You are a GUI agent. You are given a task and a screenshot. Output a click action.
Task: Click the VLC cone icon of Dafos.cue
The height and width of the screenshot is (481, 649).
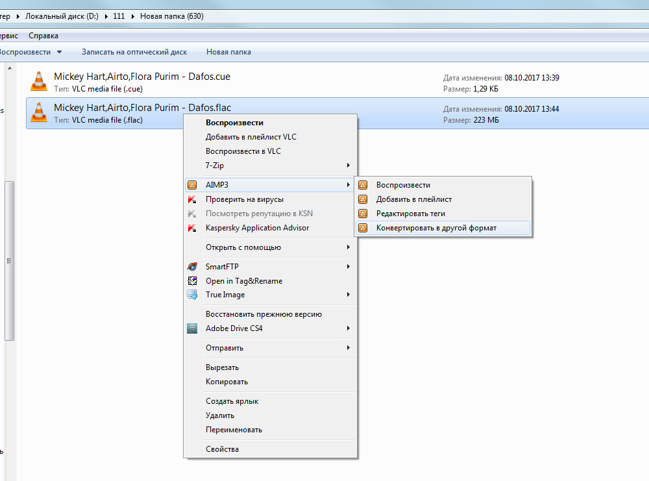(x=39, y=81)
